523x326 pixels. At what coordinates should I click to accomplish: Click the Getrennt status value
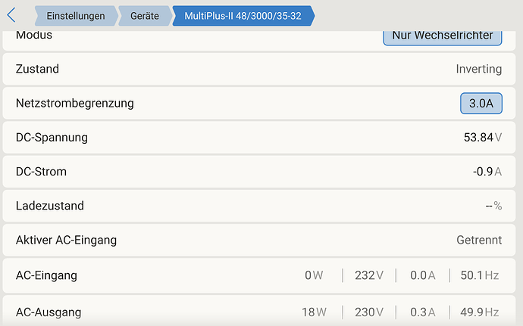coord(479,240)
